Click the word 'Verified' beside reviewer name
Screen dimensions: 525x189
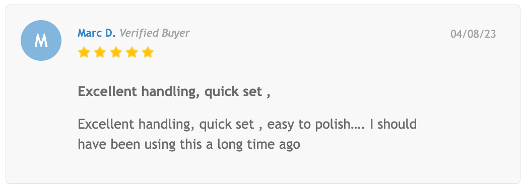(139, 33)
